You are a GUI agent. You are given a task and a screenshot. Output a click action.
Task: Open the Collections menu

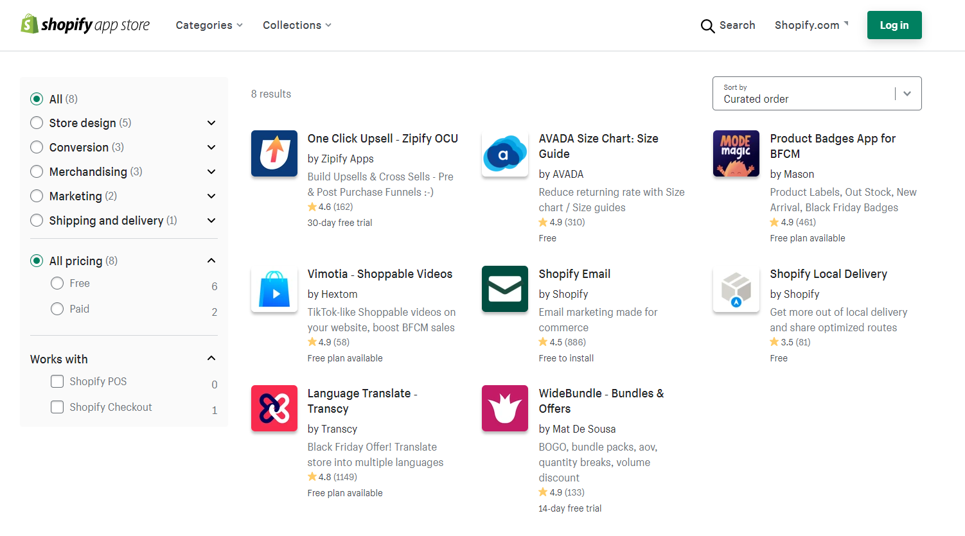[x=297, y=25]
